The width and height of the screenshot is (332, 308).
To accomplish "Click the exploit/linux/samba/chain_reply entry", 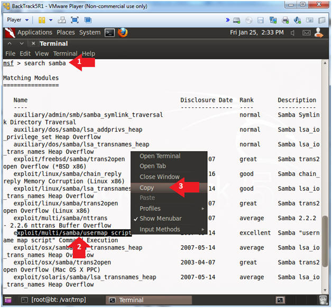I will tap(68, 174).
